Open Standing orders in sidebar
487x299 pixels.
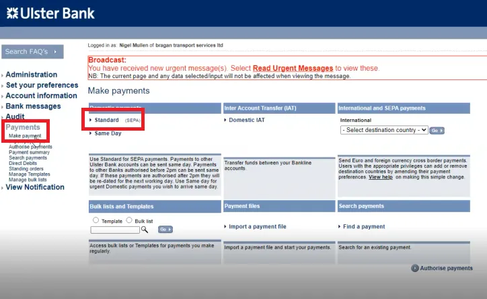point(26,169)
